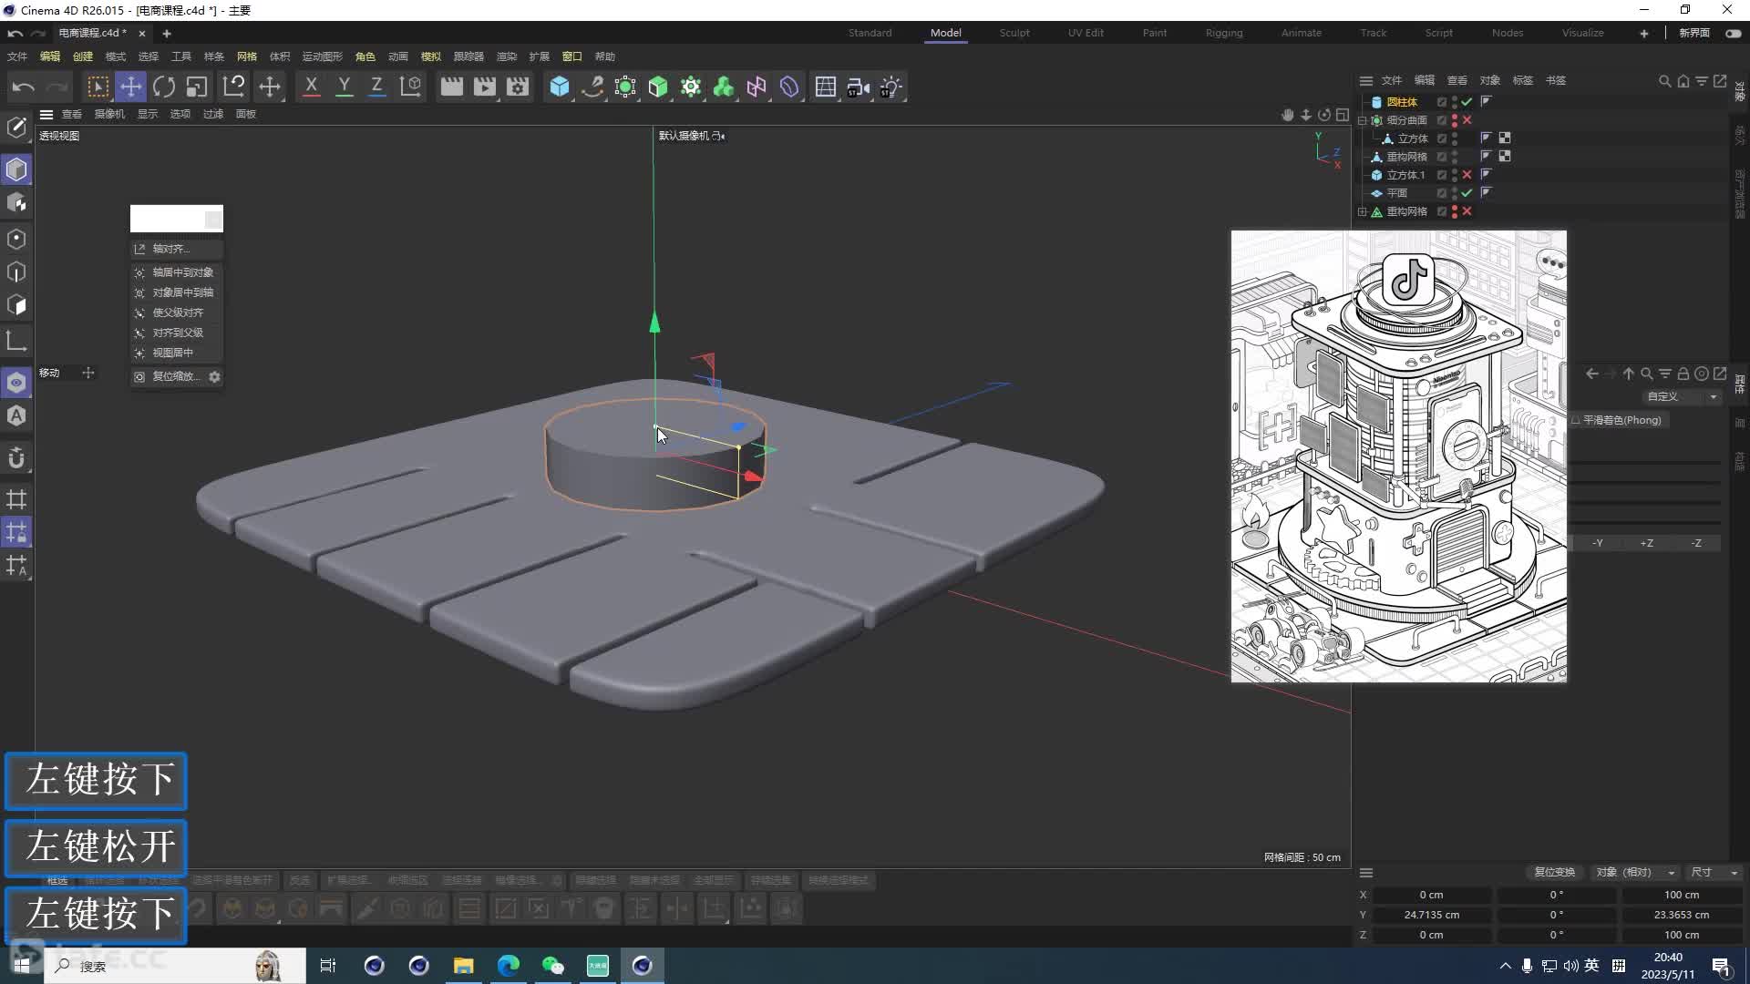This screenshot has width=1750, height=984.
Task: Click the Y position field 24.7135 cm
Action: pos(1431,915)
